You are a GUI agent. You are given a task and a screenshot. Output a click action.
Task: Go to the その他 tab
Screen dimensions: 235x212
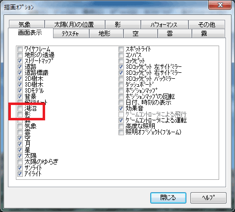click(207, 24)
